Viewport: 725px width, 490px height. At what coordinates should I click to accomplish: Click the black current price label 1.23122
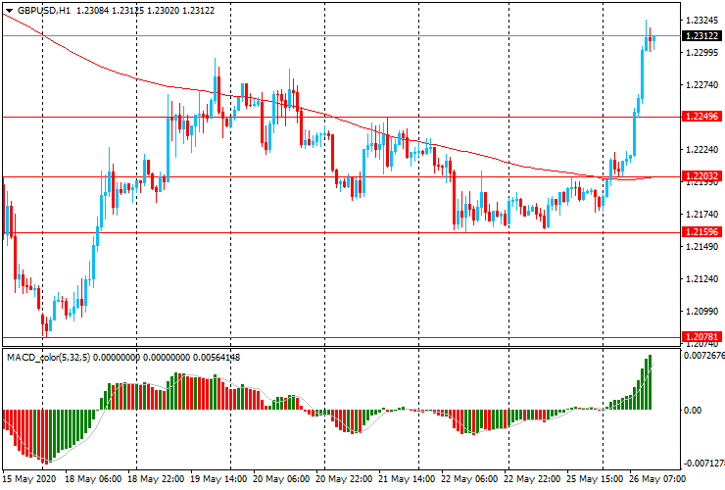701,35
